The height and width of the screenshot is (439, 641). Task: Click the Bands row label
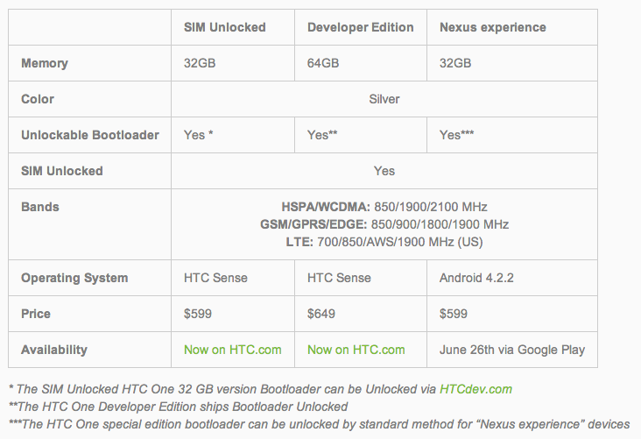click(40, 207)
